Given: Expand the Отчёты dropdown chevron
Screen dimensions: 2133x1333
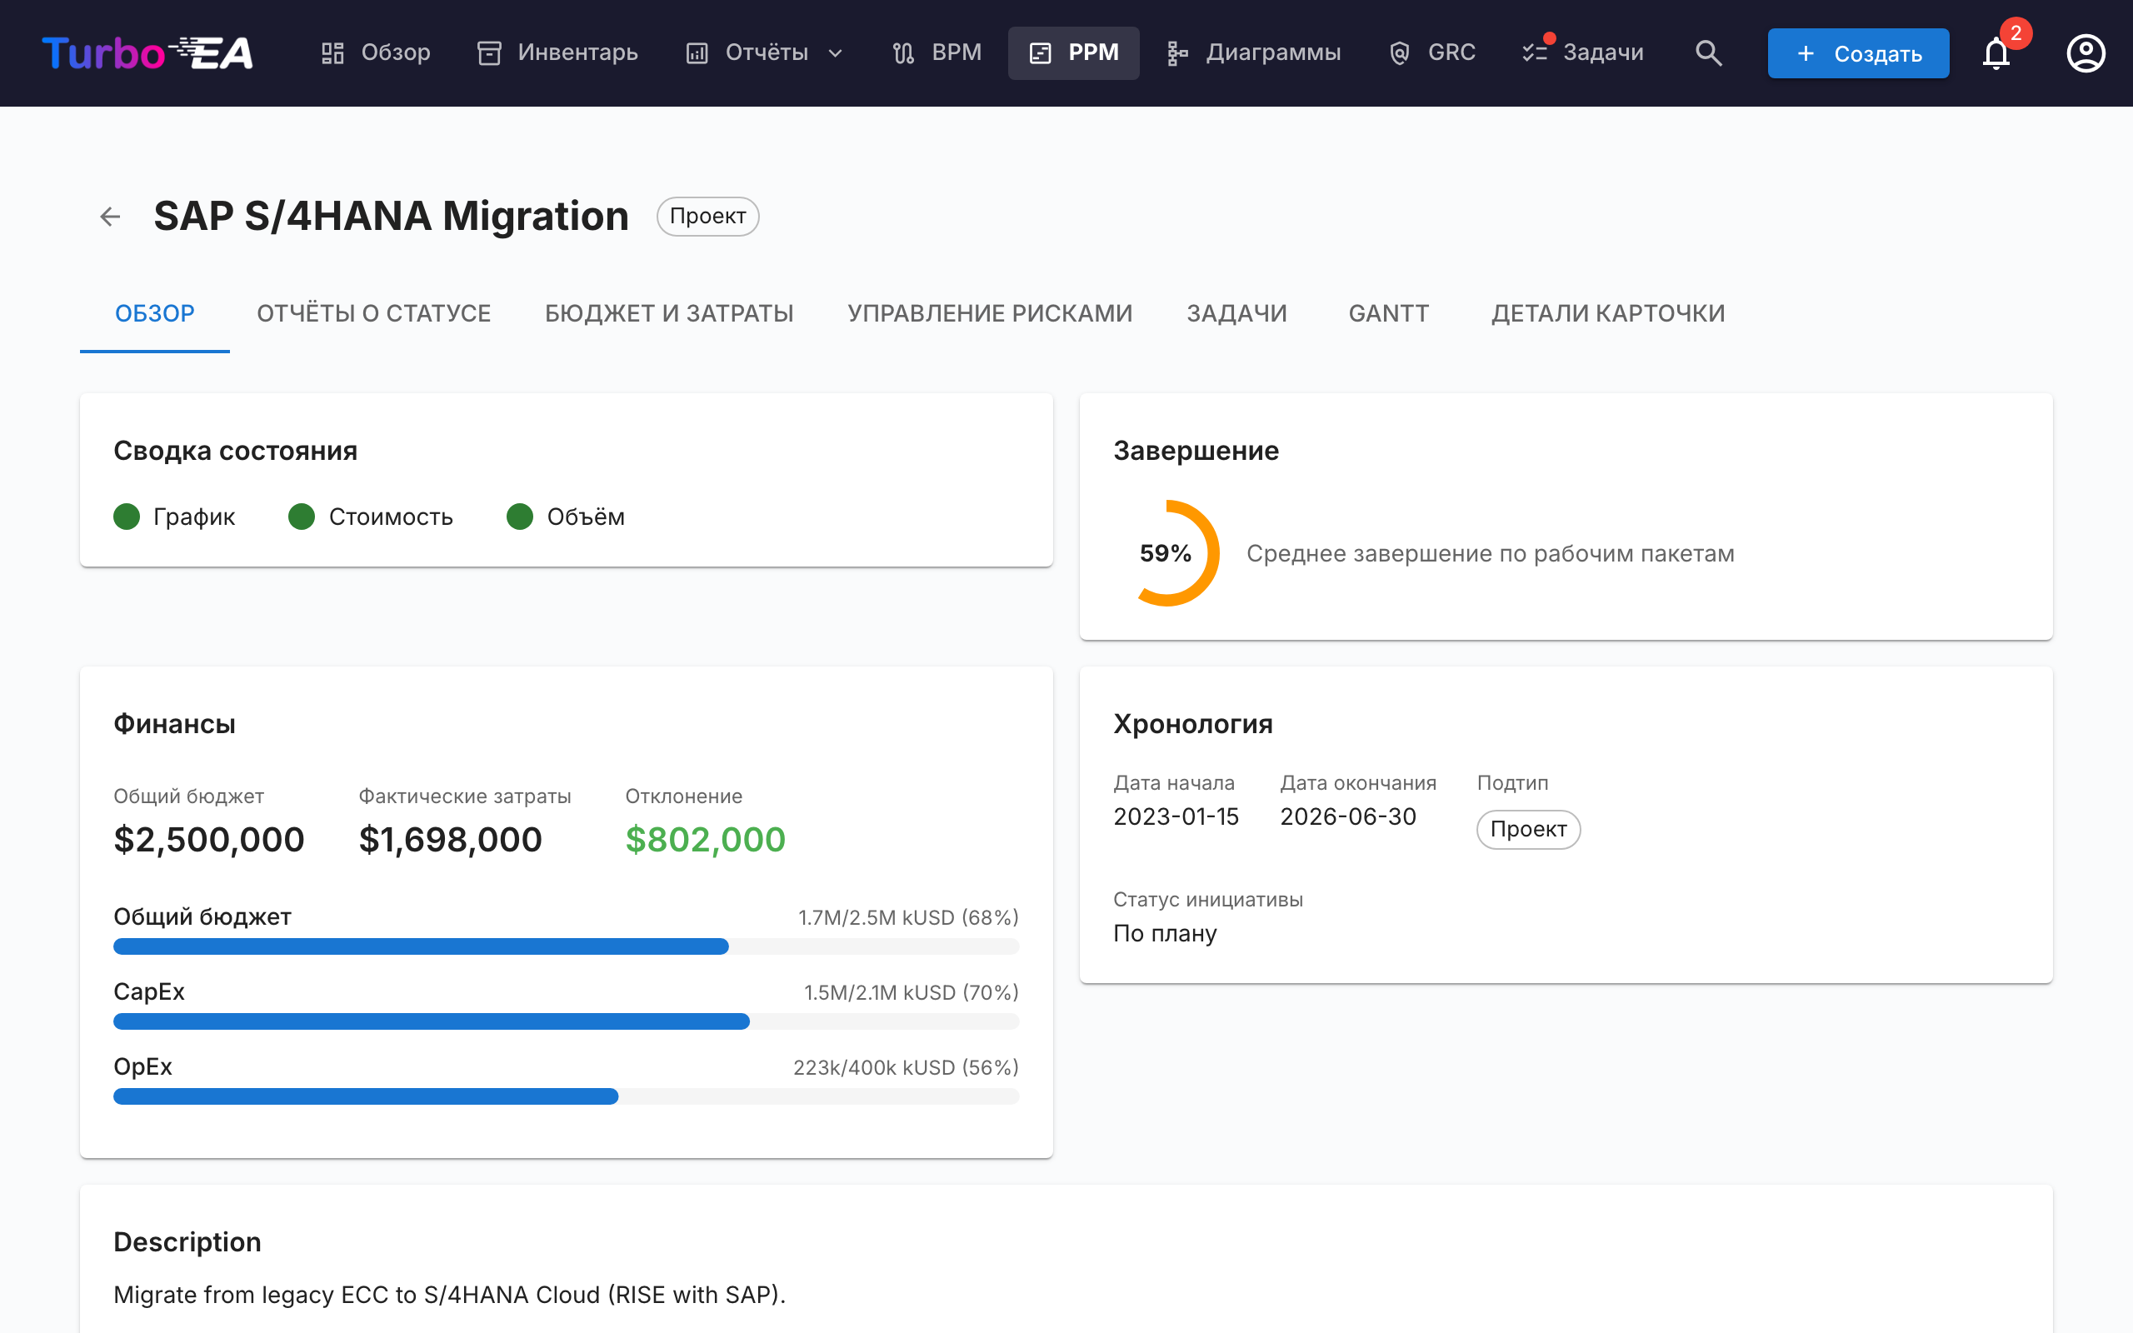Looking at the screenshot, I should tap(836, 52).
